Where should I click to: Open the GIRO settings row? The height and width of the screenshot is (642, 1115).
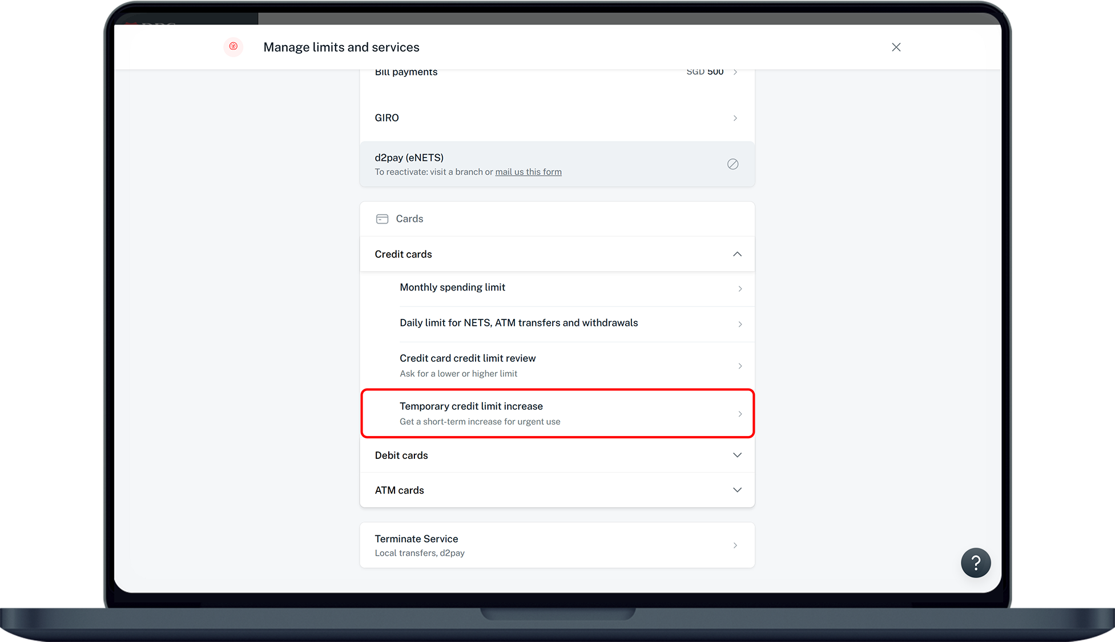(x=387, y=118)
